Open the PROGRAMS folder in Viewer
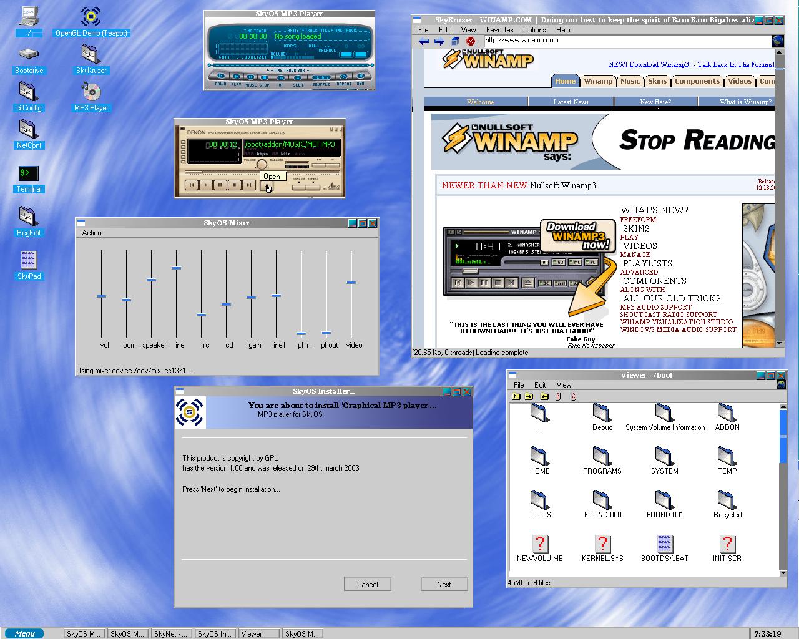This screenshot has height=639, width=799. click(602, 461)
